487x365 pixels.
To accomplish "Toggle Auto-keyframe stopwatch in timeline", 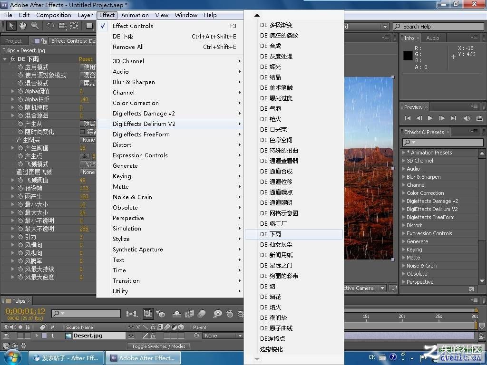I will coord(230,314).
